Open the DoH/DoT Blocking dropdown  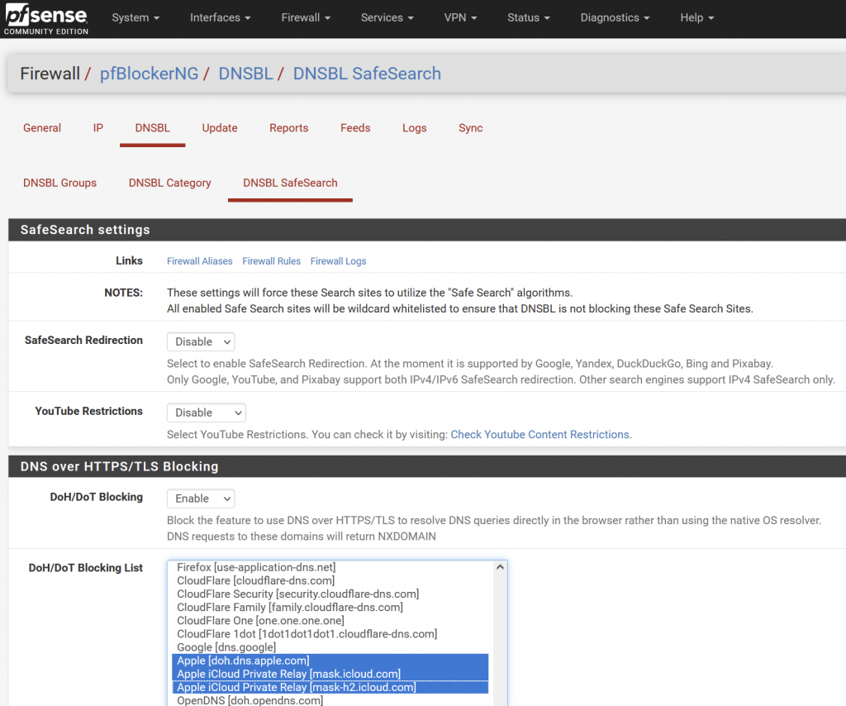[201, 498]
